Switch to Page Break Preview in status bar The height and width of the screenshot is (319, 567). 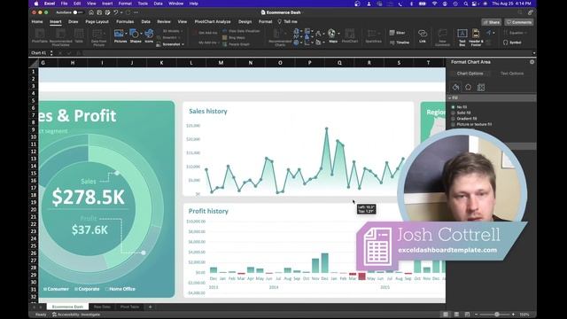tap(467, 315)
